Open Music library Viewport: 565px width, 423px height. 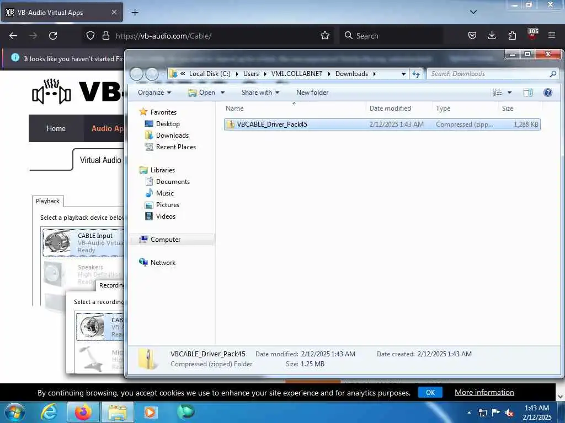coord(164,193)
